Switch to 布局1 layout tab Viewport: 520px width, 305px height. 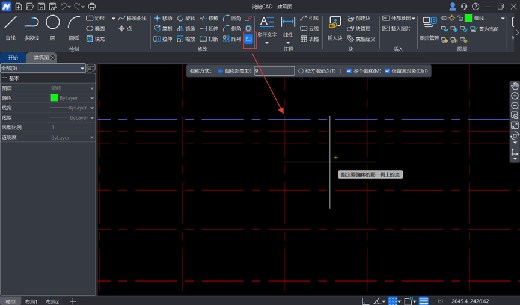[x=31, y=301]
